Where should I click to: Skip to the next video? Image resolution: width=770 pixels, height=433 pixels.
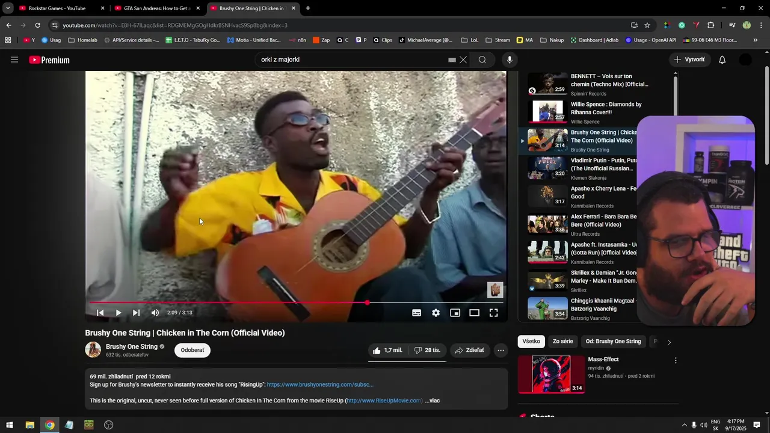coord(137,313)
